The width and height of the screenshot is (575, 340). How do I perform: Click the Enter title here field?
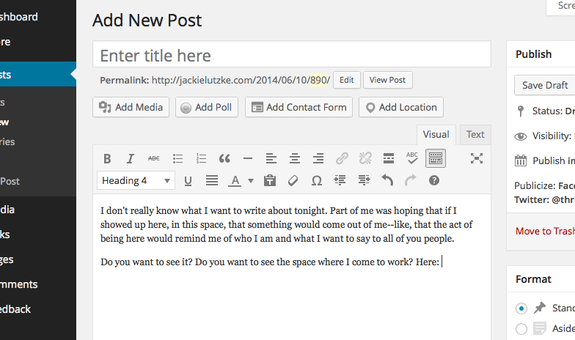(x=291, y=55)
